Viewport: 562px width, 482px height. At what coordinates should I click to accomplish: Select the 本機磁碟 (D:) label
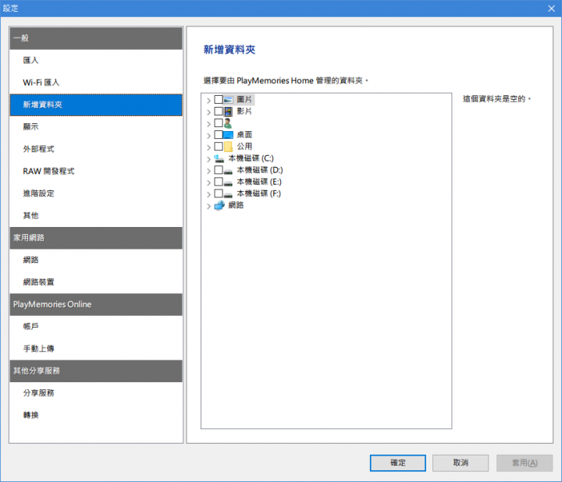click(x=260, y=170)
